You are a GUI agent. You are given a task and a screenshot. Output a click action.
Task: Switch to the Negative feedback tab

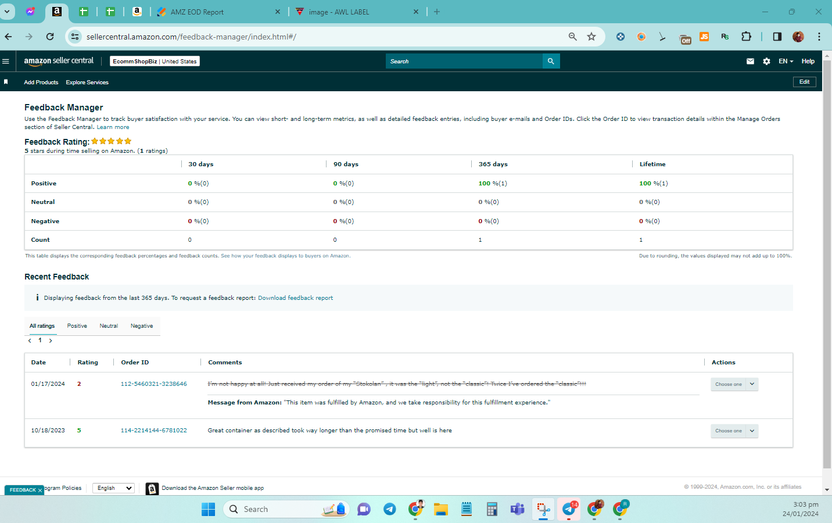pos(142,326)
